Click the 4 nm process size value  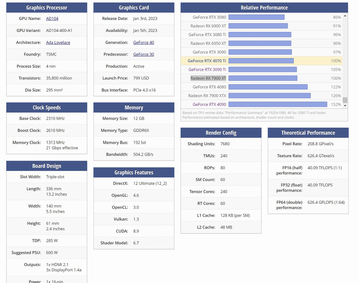51,66
